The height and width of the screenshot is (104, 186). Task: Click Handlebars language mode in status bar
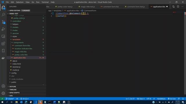click(x=161, y=99)
